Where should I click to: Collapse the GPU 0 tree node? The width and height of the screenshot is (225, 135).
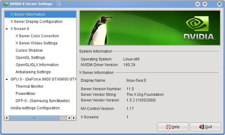point(7,79)
